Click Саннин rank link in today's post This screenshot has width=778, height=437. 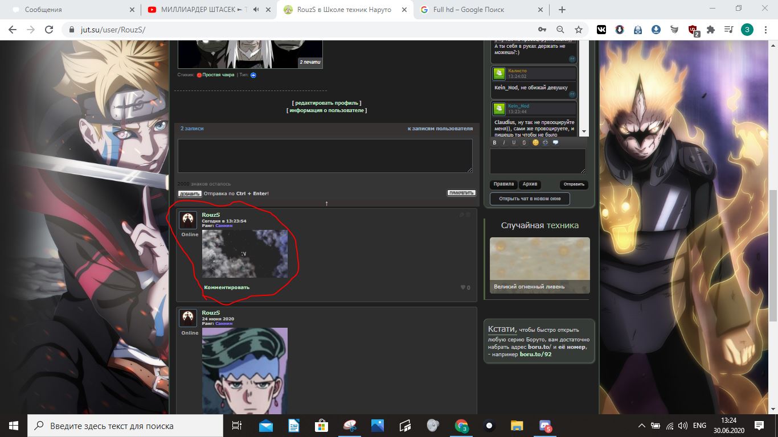click(224, 226)
